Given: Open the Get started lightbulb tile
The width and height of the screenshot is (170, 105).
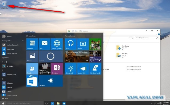Looking at the screenshot, I should 70,69.
